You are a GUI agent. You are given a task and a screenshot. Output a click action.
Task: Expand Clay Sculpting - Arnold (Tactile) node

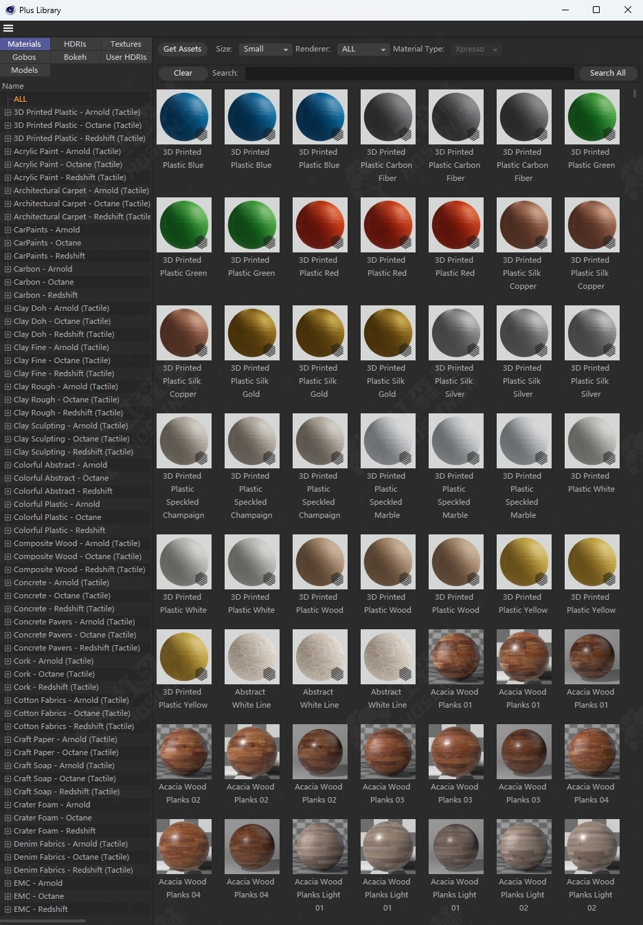[x=8, y=426]
